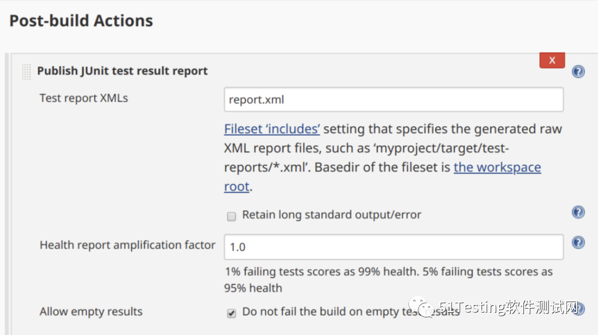Select the Publish JUnit test result report title

(x=122, y=71)
